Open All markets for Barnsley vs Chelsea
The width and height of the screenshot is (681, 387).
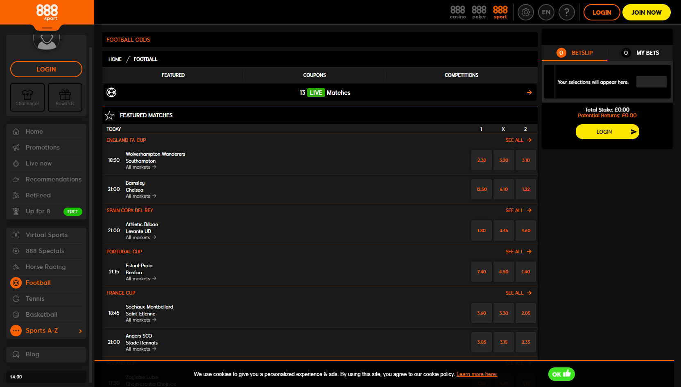coord(141,196)
